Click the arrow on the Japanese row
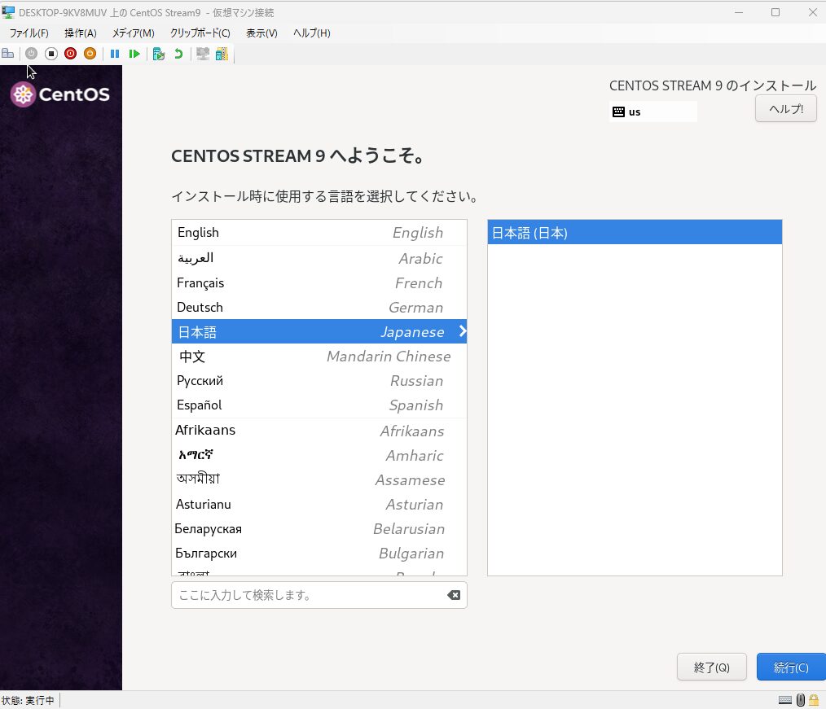This screenshot has height=709, width=826. [462, 331]
